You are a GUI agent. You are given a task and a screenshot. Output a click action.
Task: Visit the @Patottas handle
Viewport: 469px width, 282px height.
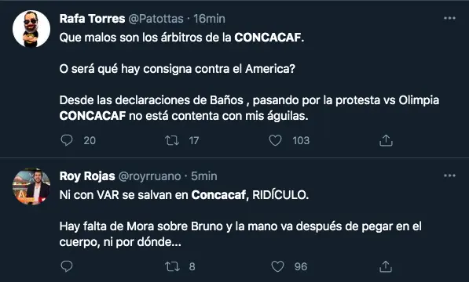coord(156,19)
